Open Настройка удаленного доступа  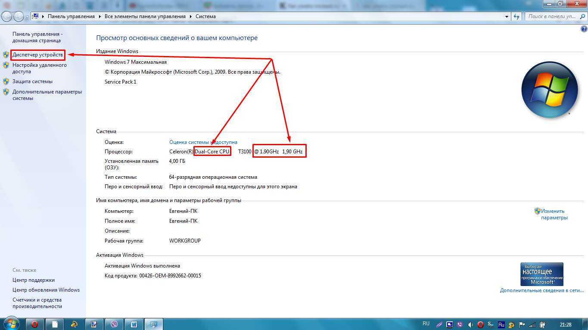click(x=39, y=68)
